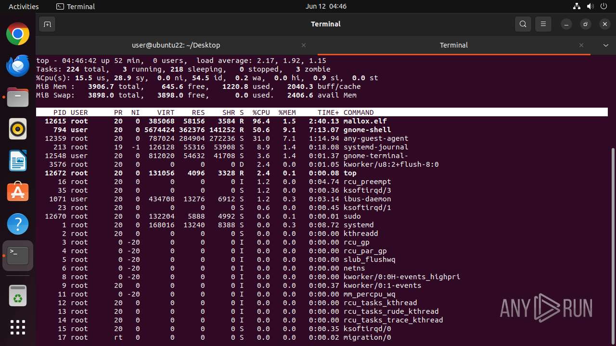The image size is (616, 346).
Task: Open the Files manager in dock
Action: (x=18, y=97)
